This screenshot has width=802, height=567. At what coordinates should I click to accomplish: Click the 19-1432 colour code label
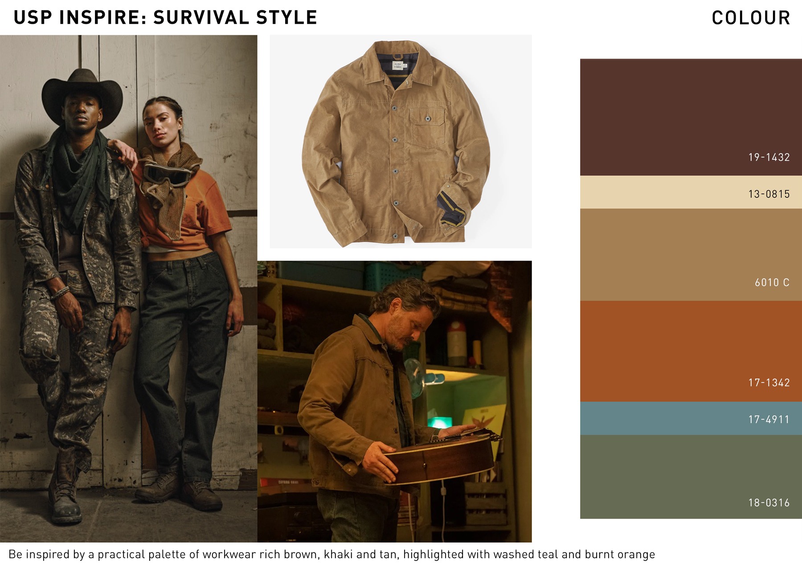click(769, 157)
